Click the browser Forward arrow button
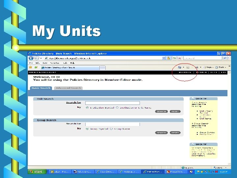The height and width of the screenshot is (178, 237). [37, 58]
